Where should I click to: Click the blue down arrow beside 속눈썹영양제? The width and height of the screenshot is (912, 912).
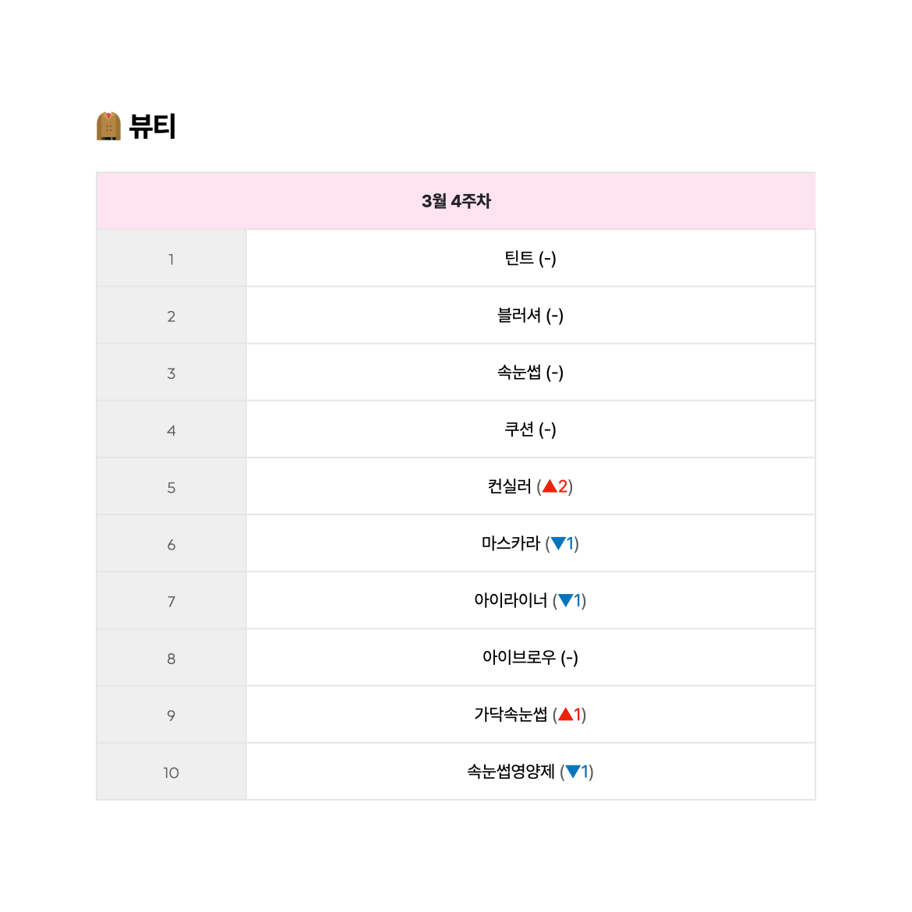573,771
